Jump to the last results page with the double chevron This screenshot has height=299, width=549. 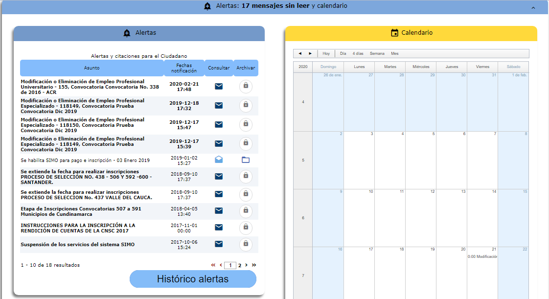254,265
